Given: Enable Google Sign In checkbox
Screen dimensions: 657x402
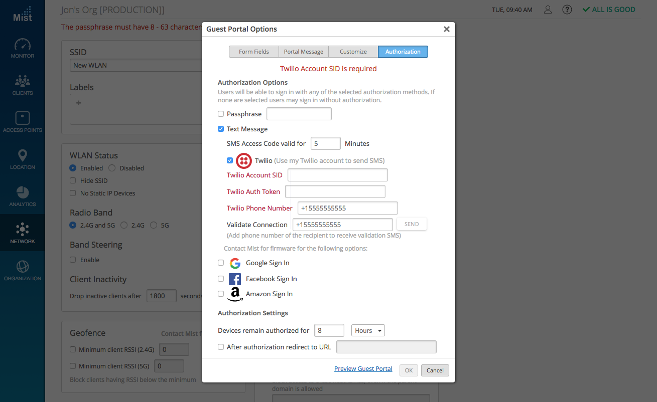Looking at the screenshot, I should tap(221, 263).
